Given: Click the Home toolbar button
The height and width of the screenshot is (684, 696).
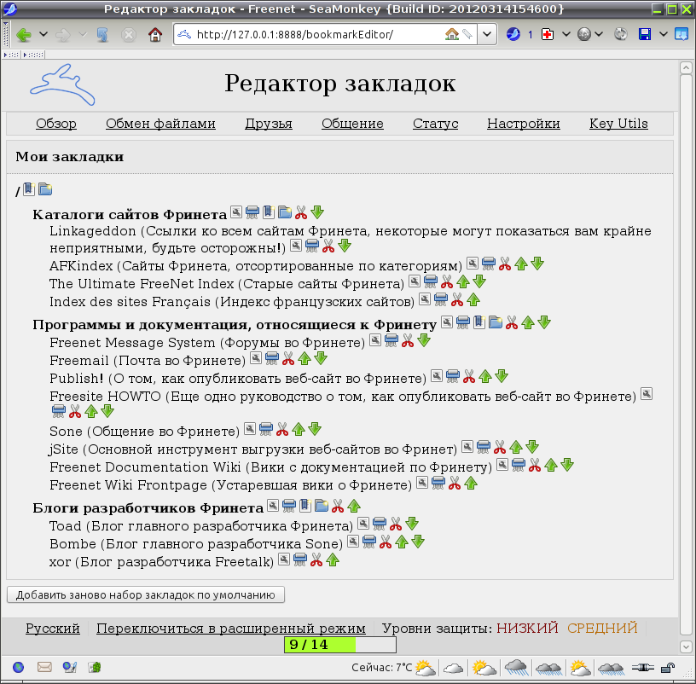Looking at the screenshot, I should point(155,34).
